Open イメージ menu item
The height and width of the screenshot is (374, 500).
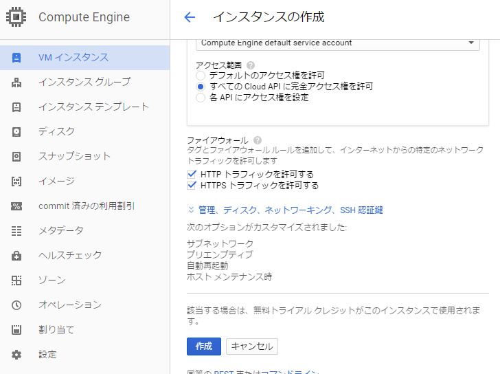coord(85,181)
